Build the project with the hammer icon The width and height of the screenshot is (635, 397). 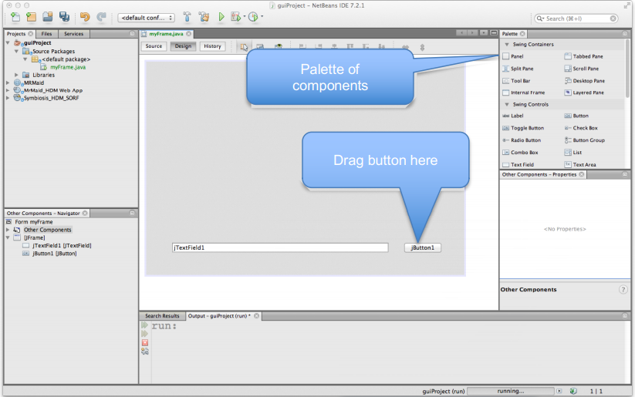click(x=187, y=17)
